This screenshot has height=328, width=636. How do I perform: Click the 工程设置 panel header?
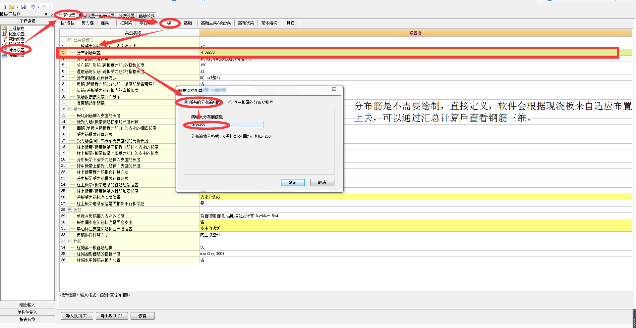pos(28,21)
